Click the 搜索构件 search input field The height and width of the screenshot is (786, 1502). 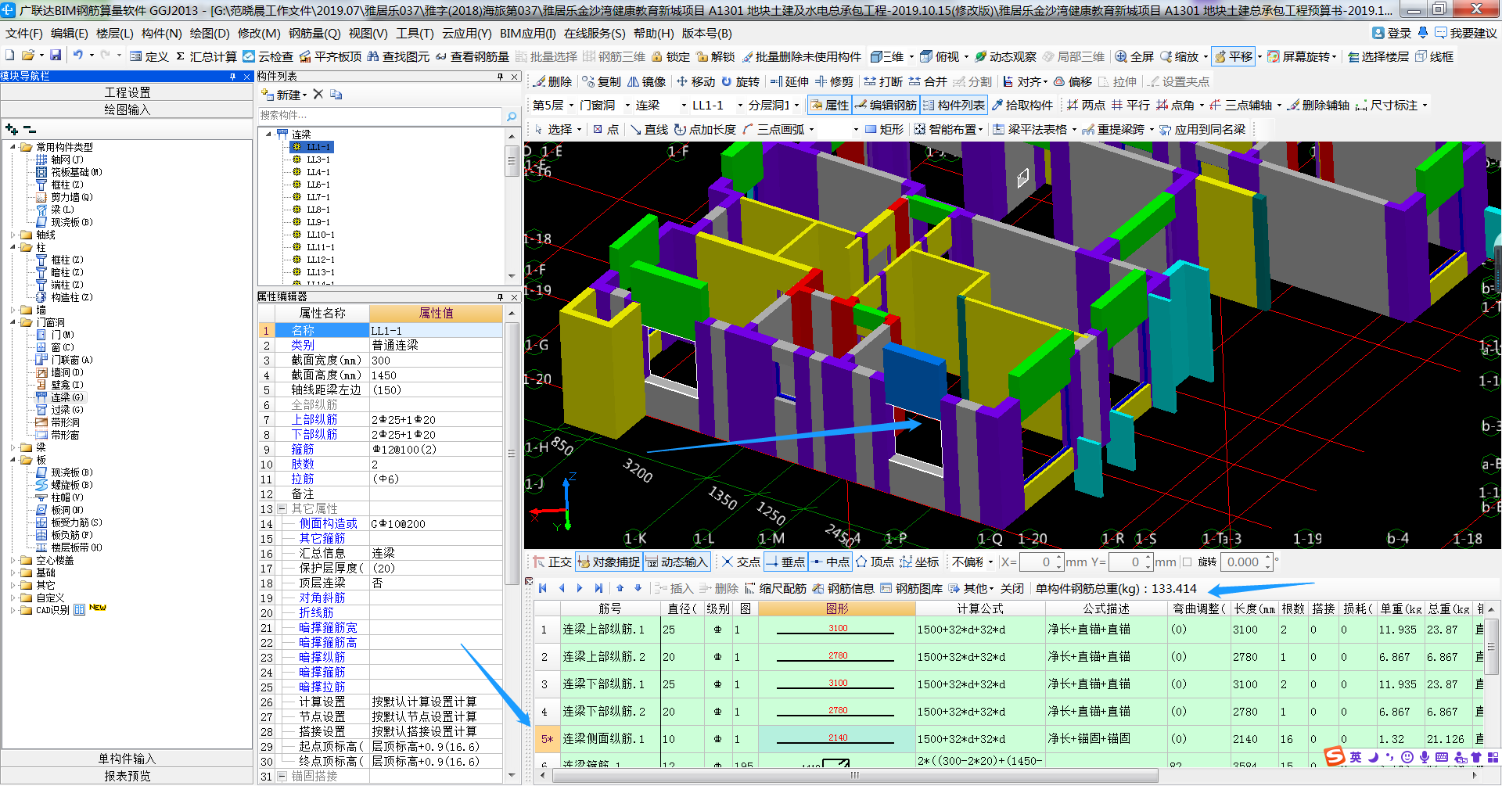[x=381, y=116]
